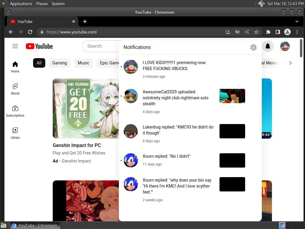Close the YouTube tab

[x=74, y=21]
